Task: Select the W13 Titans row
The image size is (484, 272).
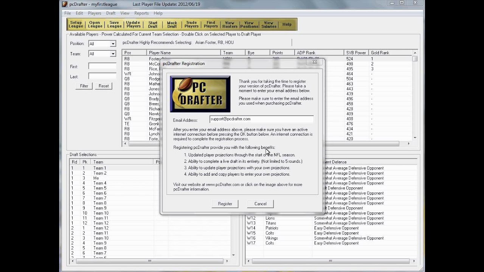Action: pyautogui.click(x=331, y=223)
